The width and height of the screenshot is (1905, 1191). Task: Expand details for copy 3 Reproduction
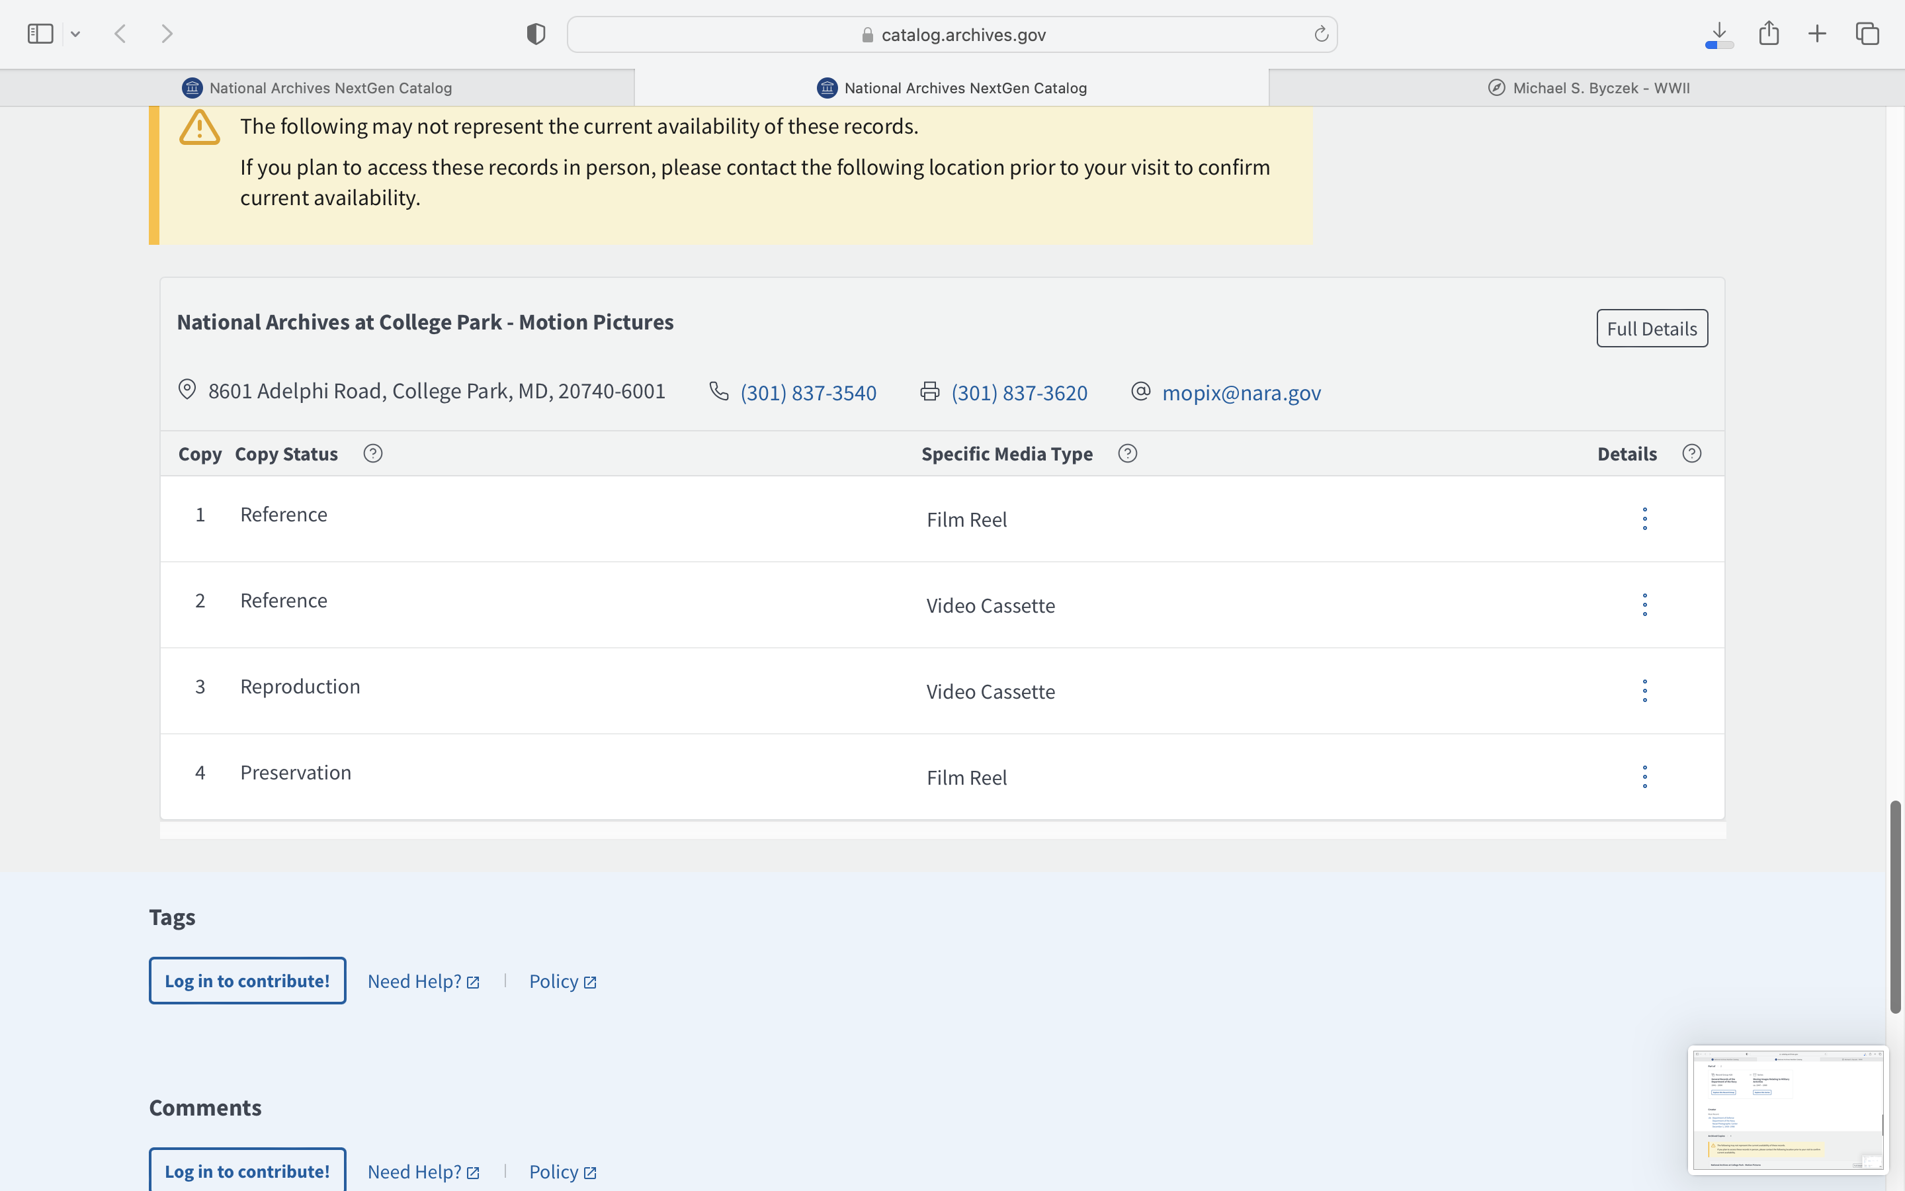pyautogui.click(x=1644, y=691)
